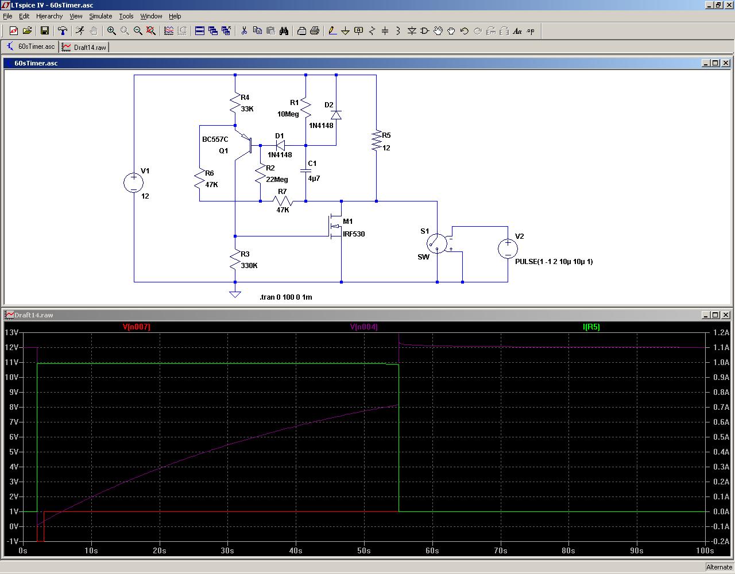735x574 pixels.
Task: Click the .tran 0 100 0 1m directive
Action: (285, 297)
